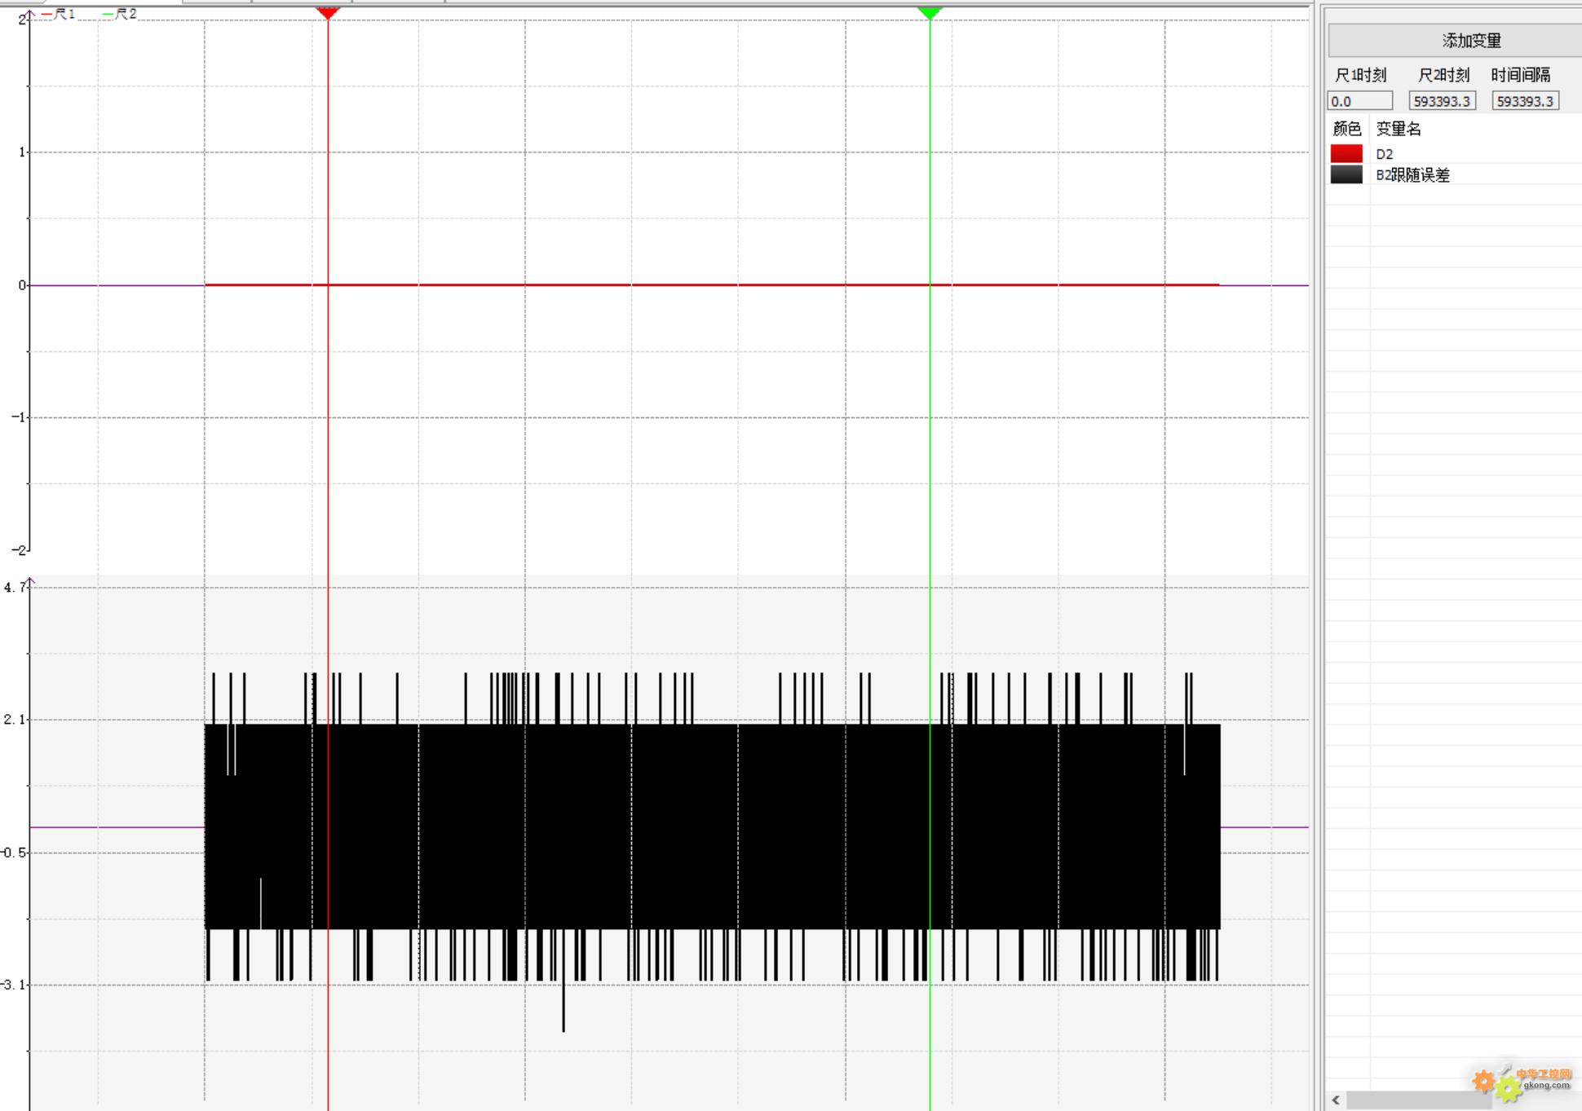This screenshot has width=1582, height=1111.
Task: Click the 尺1 legend entry
Action: (58, 14)
